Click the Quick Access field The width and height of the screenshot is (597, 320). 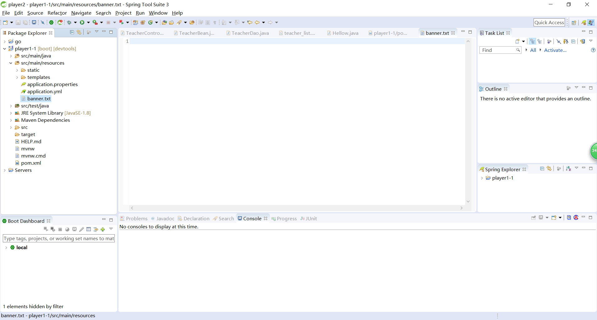click(x=549, y=22)
